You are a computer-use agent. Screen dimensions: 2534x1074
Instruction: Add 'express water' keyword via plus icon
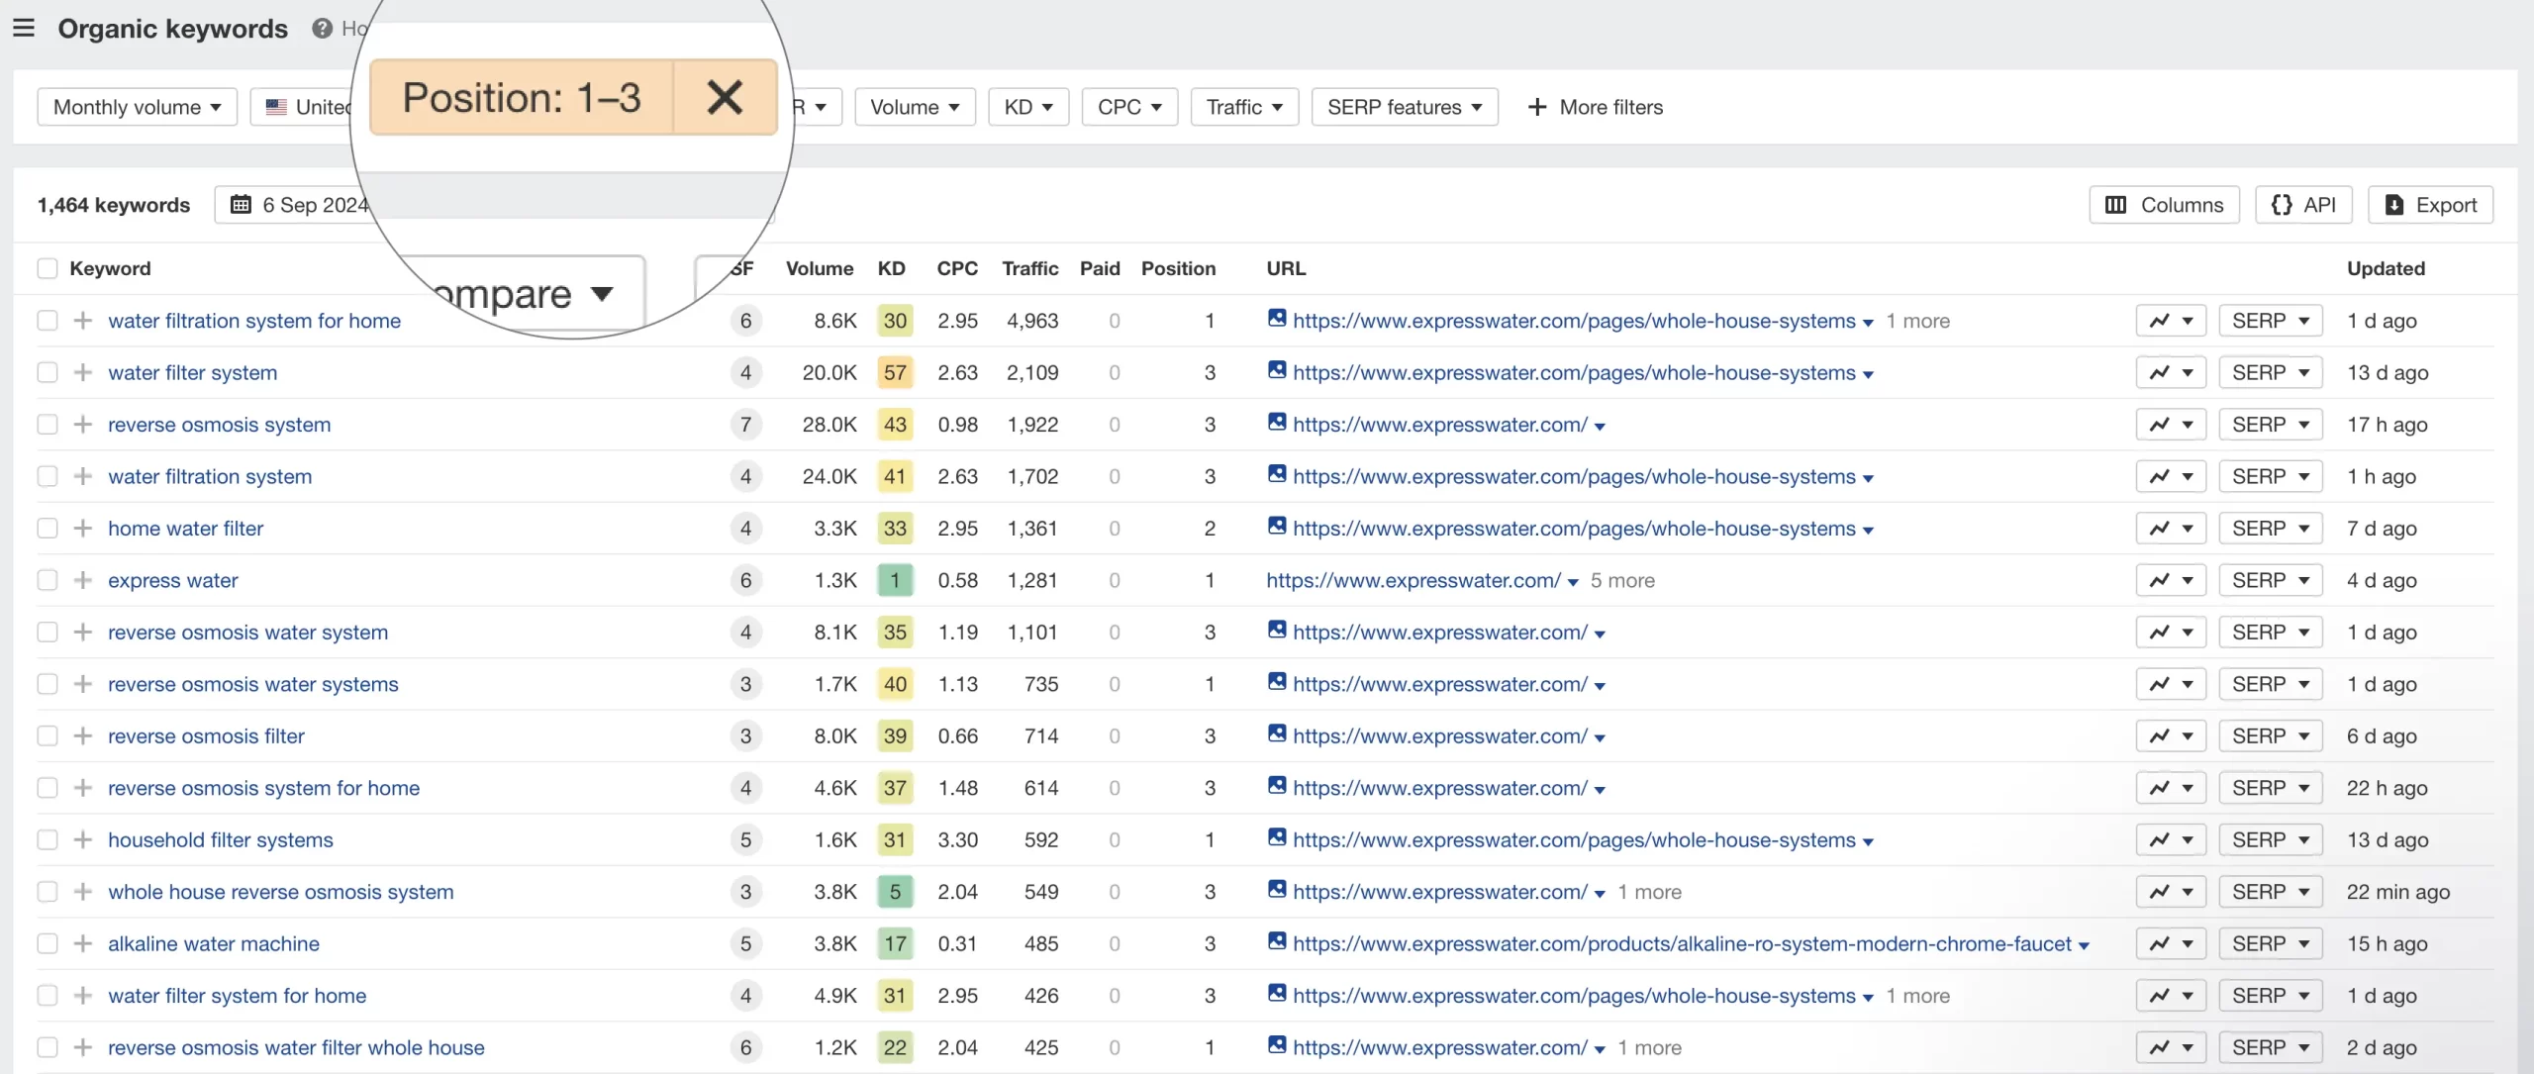[83, 580]
